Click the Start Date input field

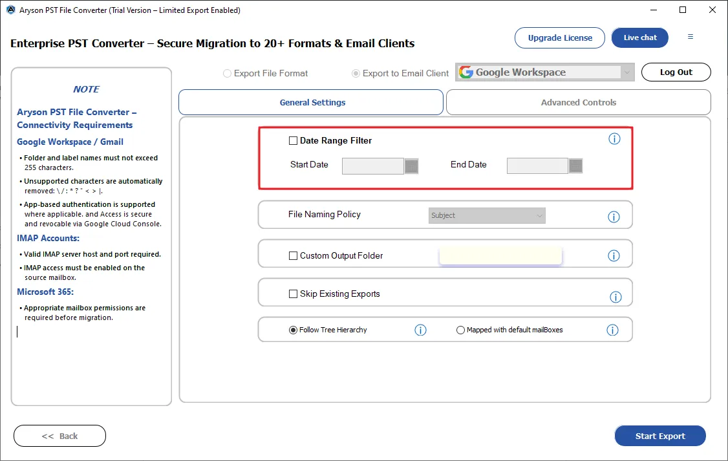click(x=373, y=166)
